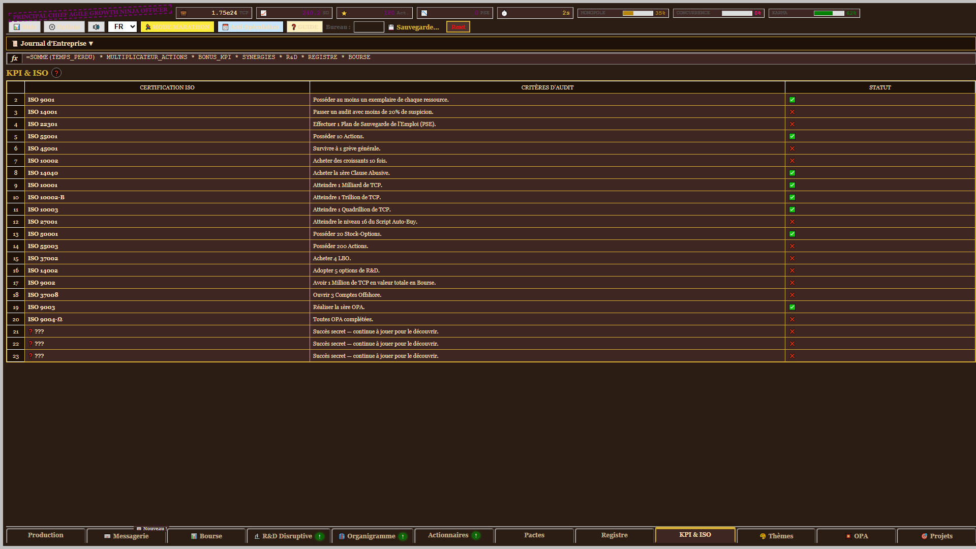Click the PSE counter graph icon
976x549 pixels.
(424, 13)
